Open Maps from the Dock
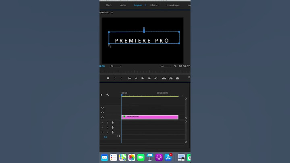Image resolution: width=290 pixels, height=163 pixels. pyautogui.click(x=122, y=157)
